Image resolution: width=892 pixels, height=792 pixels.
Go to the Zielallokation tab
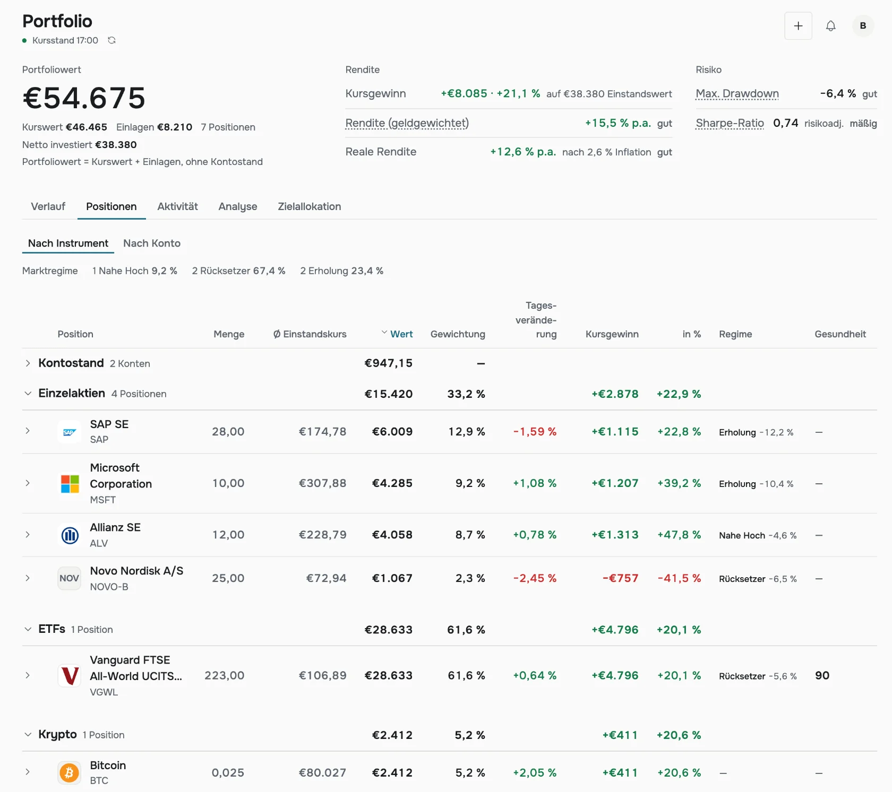(x=310, y=206)
